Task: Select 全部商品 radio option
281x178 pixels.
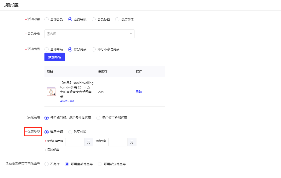Action: 47,49
